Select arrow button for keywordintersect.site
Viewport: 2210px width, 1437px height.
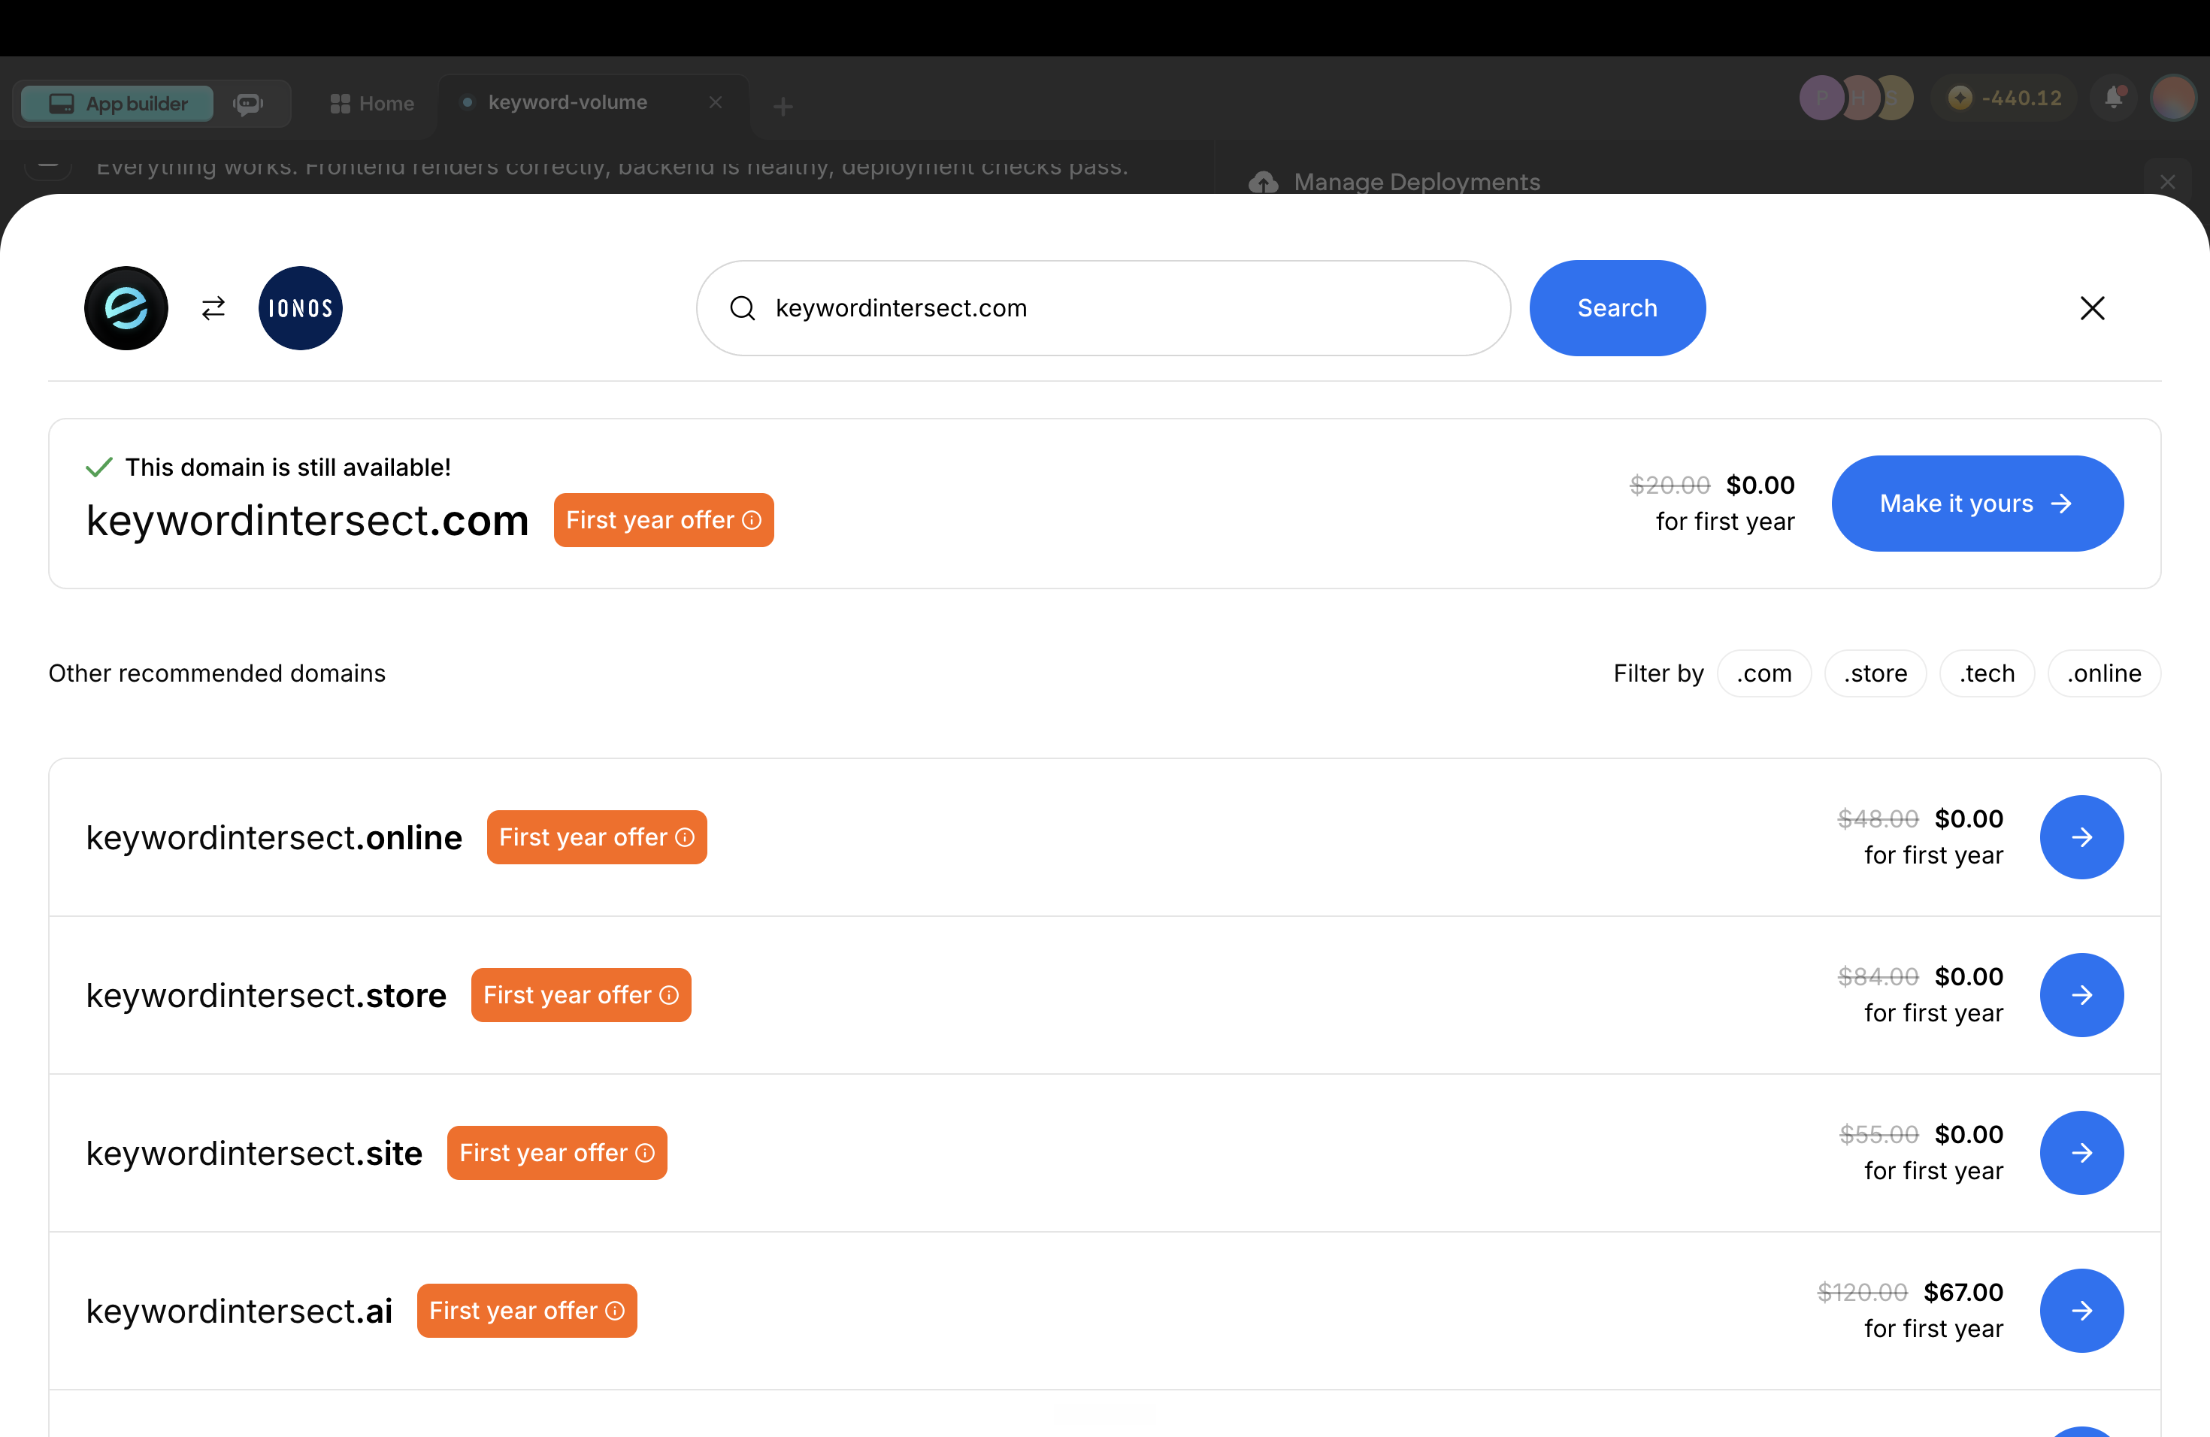tap(2081, 1153)
